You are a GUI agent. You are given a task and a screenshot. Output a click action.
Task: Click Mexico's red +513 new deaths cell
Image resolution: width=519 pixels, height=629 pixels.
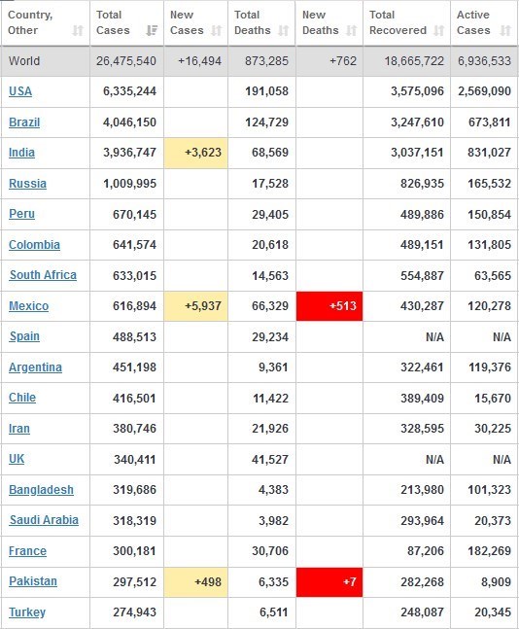pos(329,306)
